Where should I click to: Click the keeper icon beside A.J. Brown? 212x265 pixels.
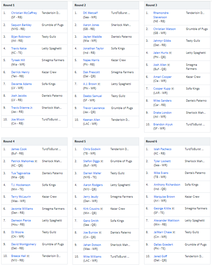99,84
